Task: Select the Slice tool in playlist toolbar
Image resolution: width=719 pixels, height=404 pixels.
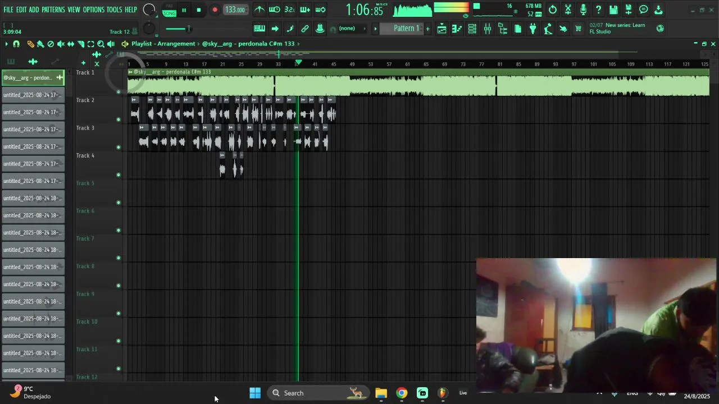Action: pos(81,44)
